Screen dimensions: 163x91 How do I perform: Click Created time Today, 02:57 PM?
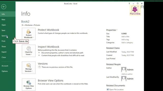(x=128, y=55)
